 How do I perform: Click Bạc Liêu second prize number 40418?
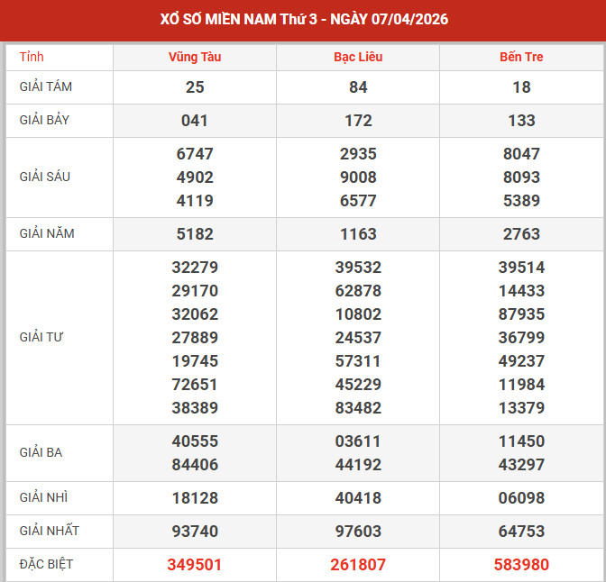(x=358, y=498)
